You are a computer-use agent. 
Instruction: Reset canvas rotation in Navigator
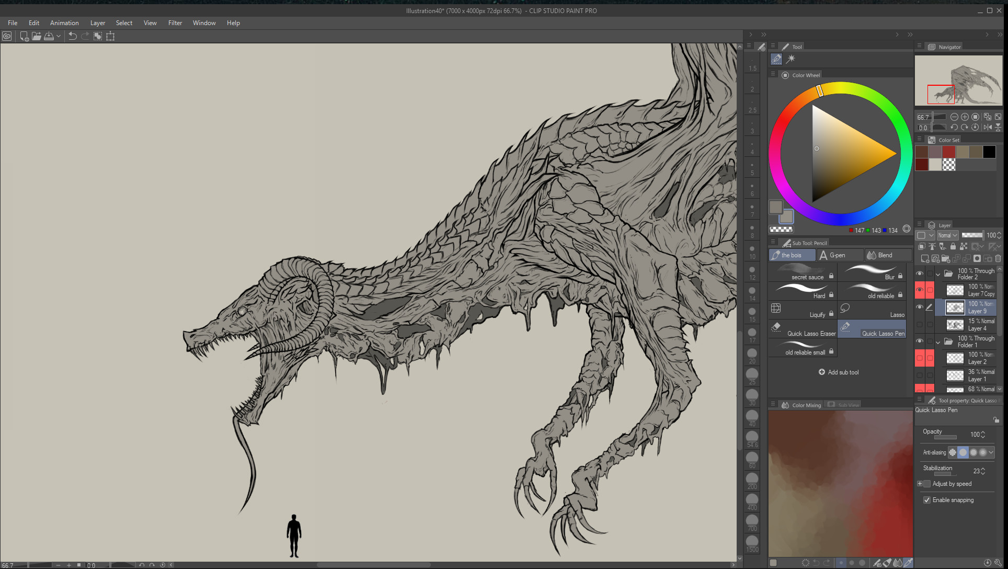(975, 127)
